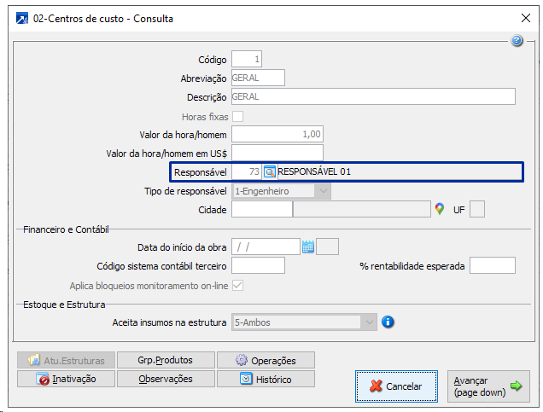
Task: Click the Responsável lookup magnifier icon
Action: click(269, 171)
